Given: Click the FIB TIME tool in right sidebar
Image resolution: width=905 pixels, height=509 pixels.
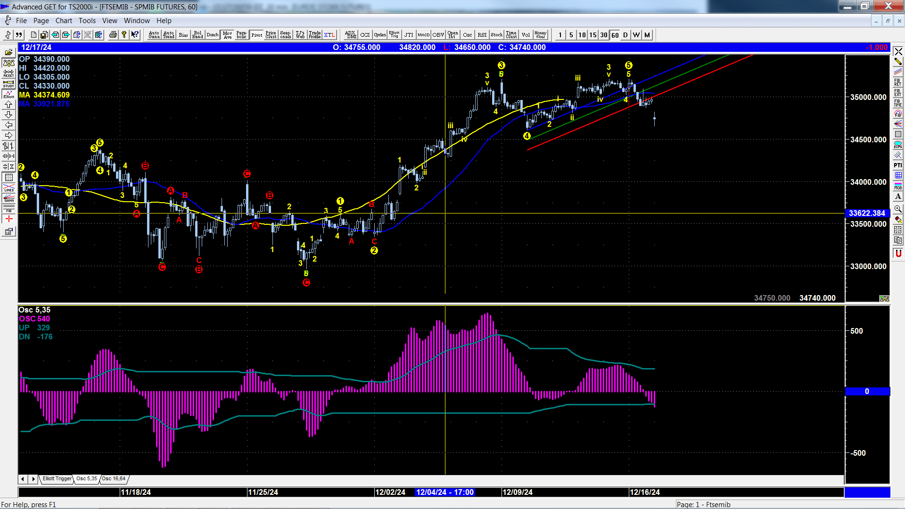Looking at the screenshot, I should tap(898, 103).
